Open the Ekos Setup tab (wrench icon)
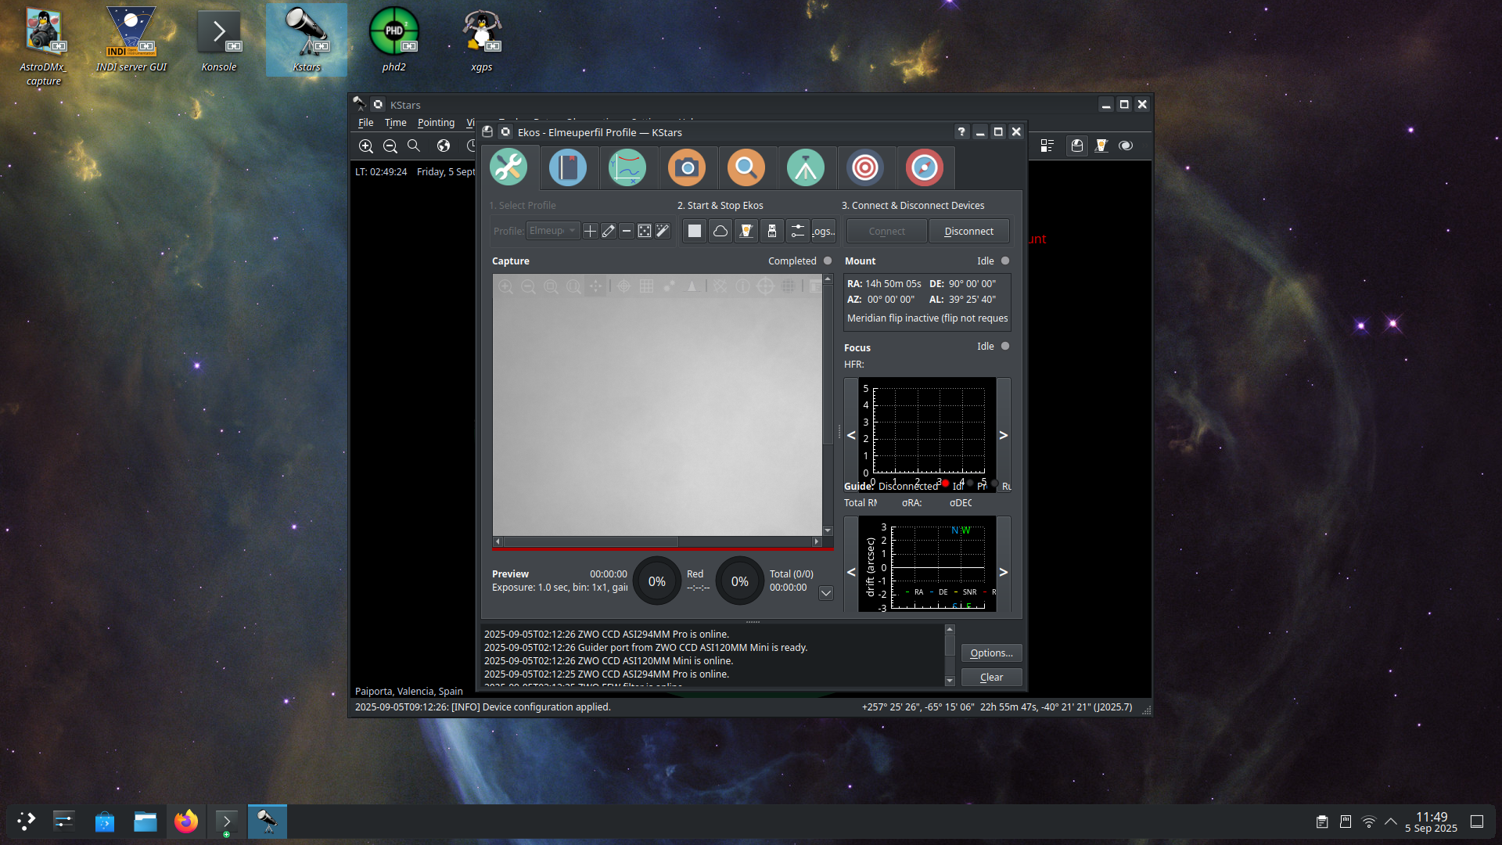1502x845 pixels. (508, 167)
